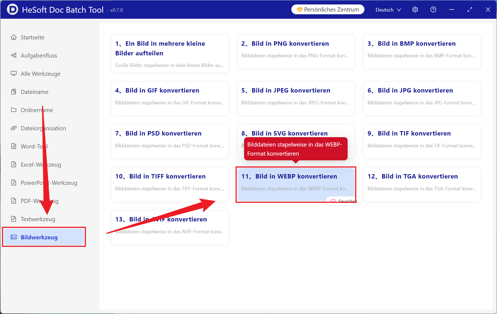Click the HeSoft logo icon in title bar
This screenshot has height=314, width=497.
(12, 9)
